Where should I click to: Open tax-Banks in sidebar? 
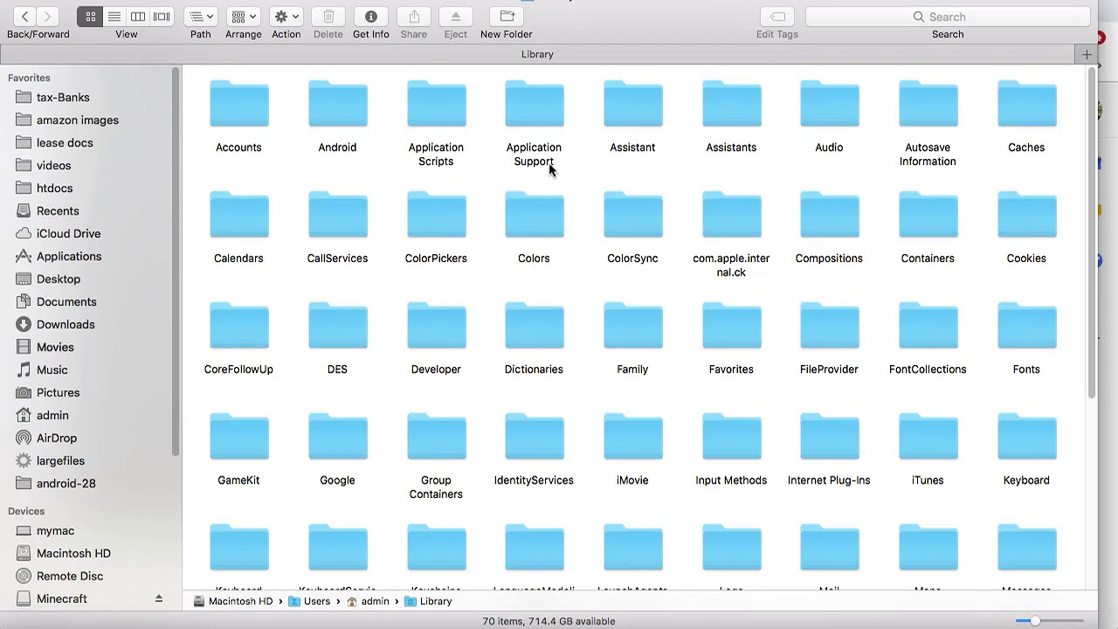(63, 97)
